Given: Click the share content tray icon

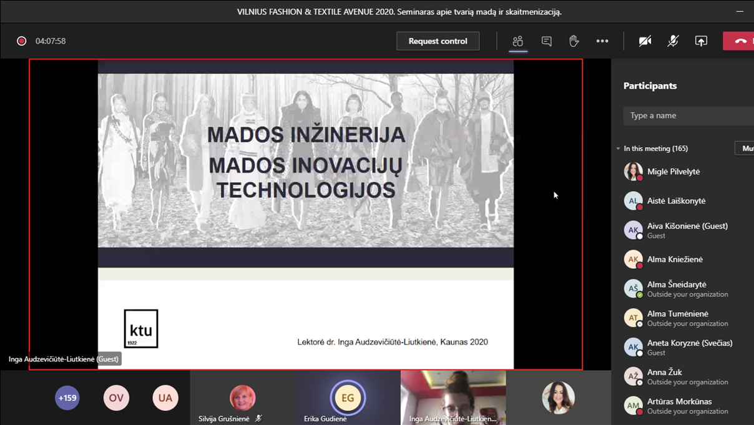Looking at the screenshot, I should click(701, 41).
